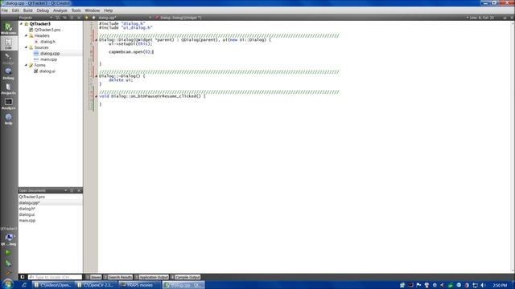The image size is (515, 289).
Task: Split the Open Documents panel
Action: [x=72, y=190]
